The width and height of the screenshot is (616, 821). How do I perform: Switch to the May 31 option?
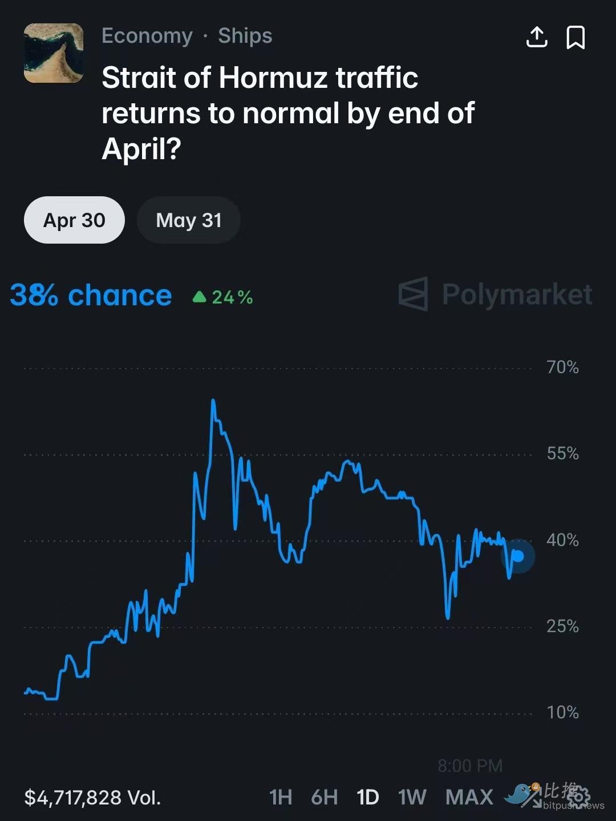pyautogui.click(x=188, y=220)
